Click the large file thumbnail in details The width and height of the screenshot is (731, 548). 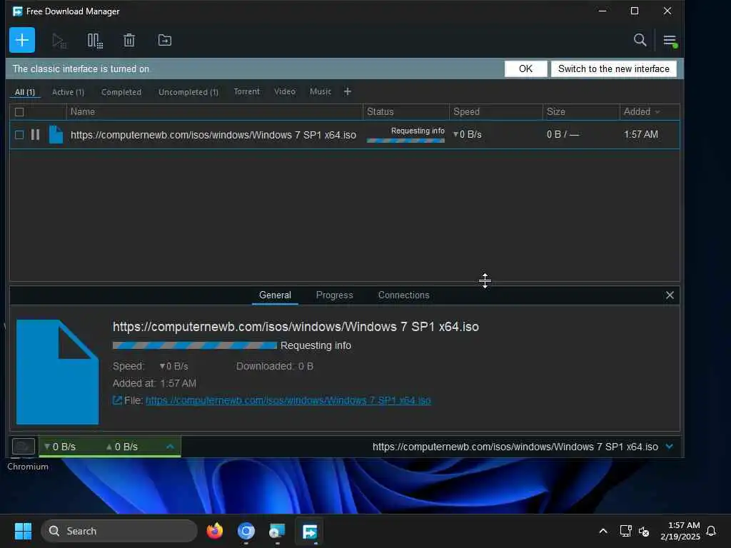pyautogui.click(x=57, y=372)
